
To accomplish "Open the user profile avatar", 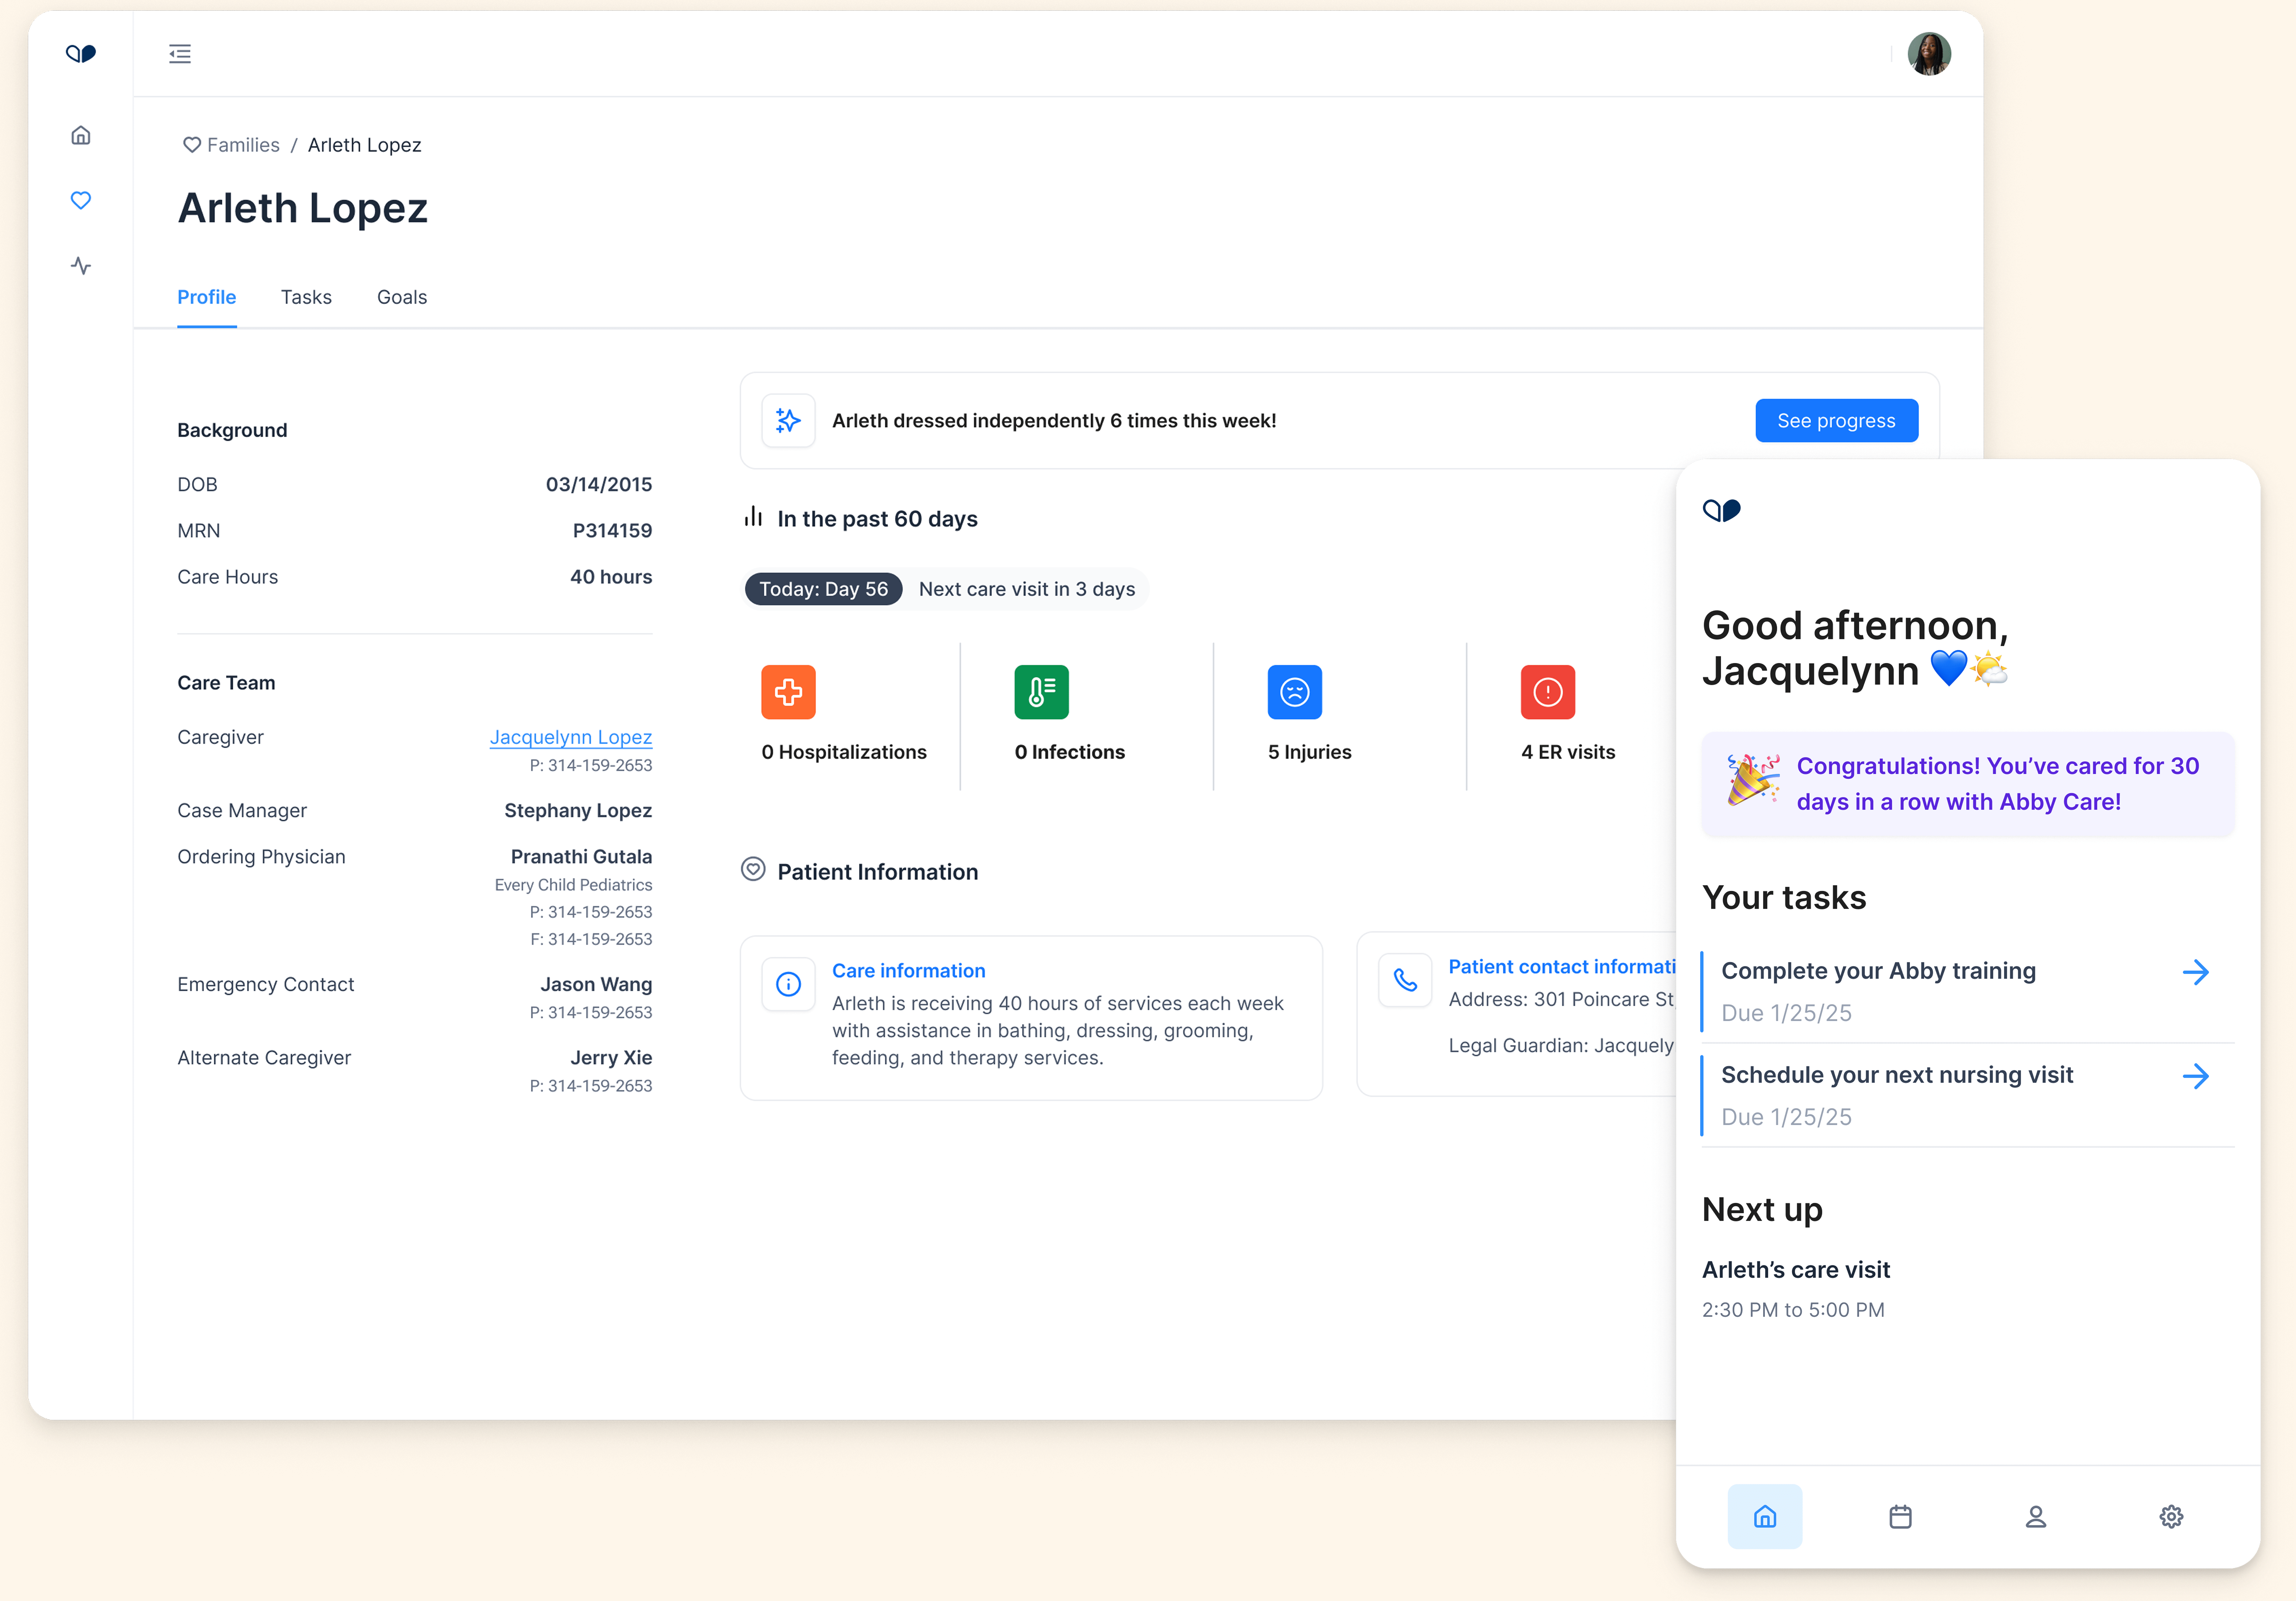I will (1929, 54).
